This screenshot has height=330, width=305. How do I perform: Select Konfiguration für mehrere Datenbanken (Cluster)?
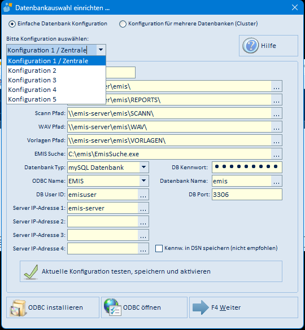tap(123, 24)
